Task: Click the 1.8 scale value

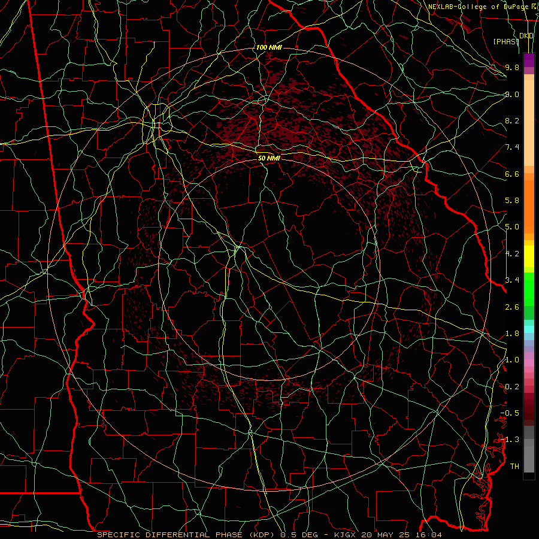Action: click(x=512, y=334)
